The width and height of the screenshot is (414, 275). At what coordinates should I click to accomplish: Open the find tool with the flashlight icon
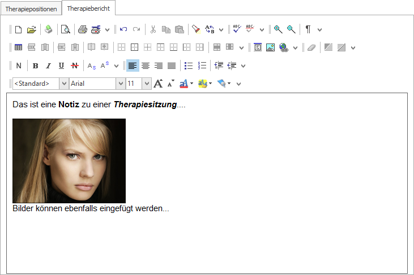pyautogui.click(x=196, y=29)
